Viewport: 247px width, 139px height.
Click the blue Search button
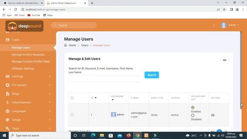(x=152, y=75)
